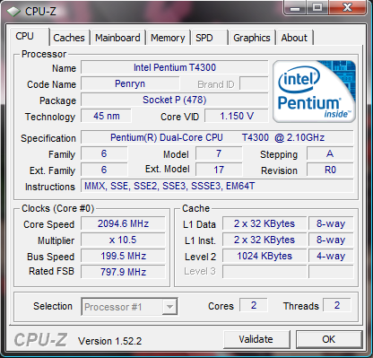373x358 pixels.
Task: Click the Cores count value
Action: coord(254,305)
